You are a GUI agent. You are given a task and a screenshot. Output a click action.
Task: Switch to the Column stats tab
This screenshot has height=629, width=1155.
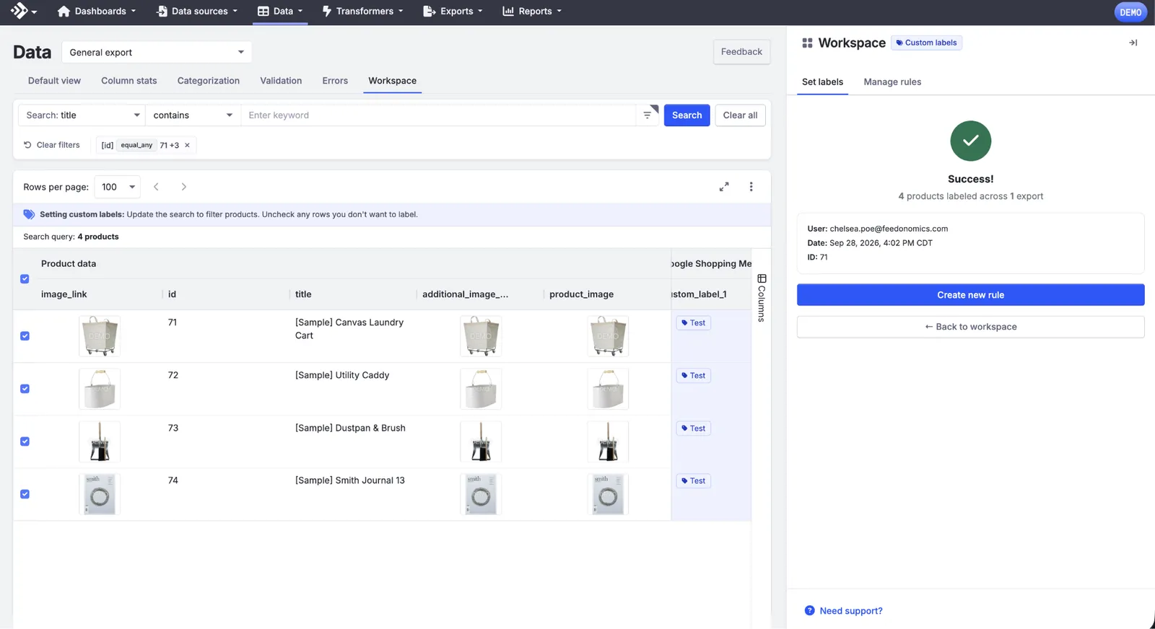click(129, 81)
